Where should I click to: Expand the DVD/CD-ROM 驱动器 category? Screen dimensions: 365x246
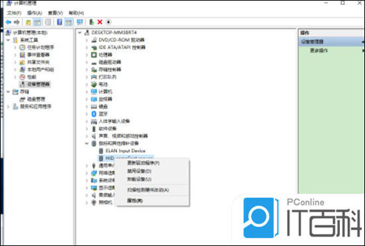point(87,40)
